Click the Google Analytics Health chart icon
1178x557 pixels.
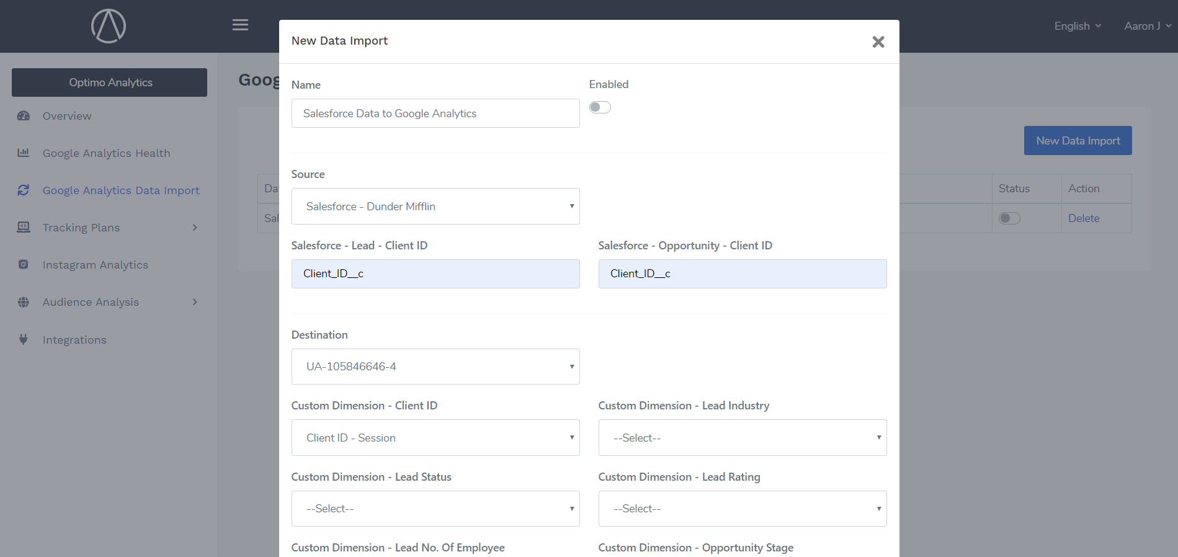click(x=24, y=153)
